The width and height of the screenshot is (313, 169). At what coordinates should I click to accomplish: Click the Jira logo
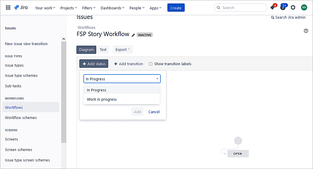tap(21, 8)
